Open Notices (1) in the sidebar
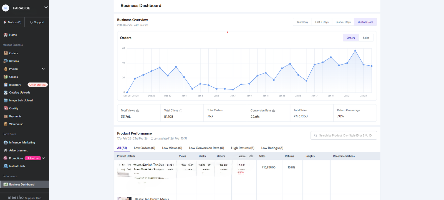444x200 pixels. pyautogui.click(x=12, y=22)
